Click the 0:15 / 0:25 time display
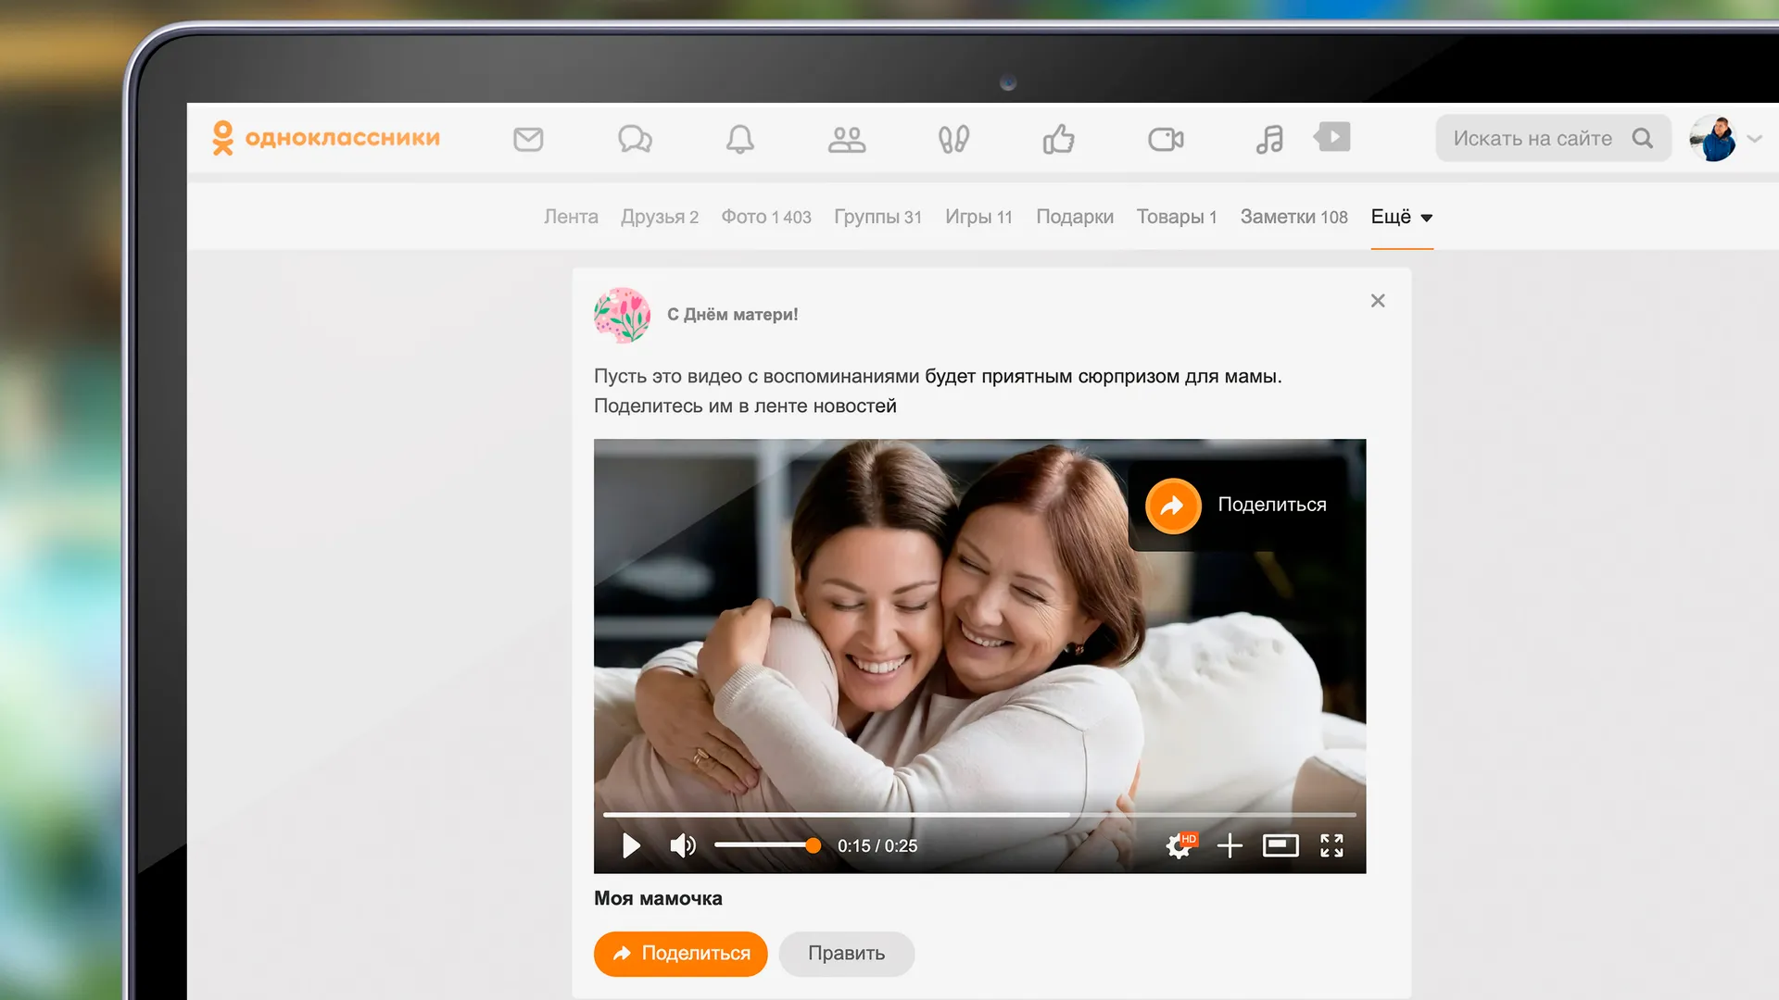 coord(877,846)
